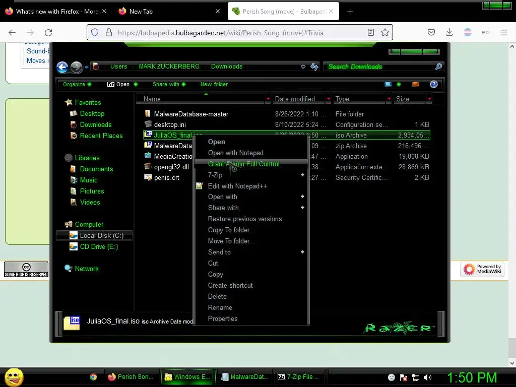Launch Chrome from the taskbar
The image size is (516, 387).
93,377
